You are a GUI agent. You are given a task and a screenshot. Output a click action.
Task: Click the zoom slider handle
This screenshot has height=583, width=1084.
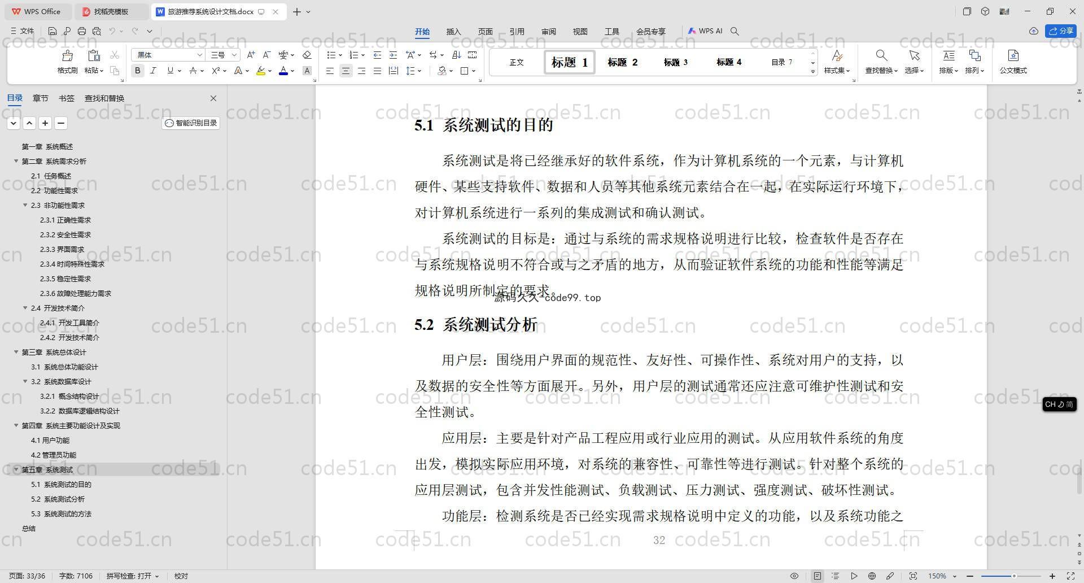pyautogui.click(x=1014, y=576)
